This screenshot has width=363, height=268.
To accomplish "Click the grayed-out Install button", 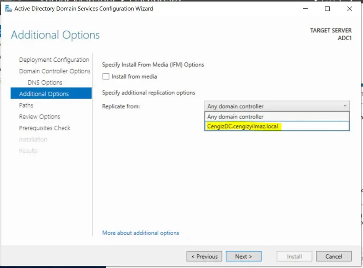I will [294, 256].
